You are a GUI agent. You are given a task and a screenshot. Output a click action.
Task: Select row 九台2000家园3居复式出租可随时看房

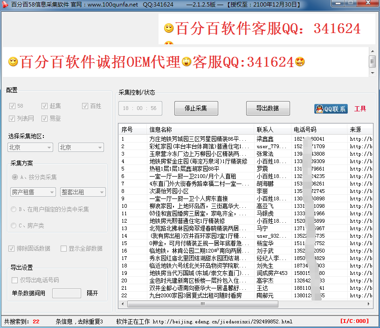tap(246, 295)
